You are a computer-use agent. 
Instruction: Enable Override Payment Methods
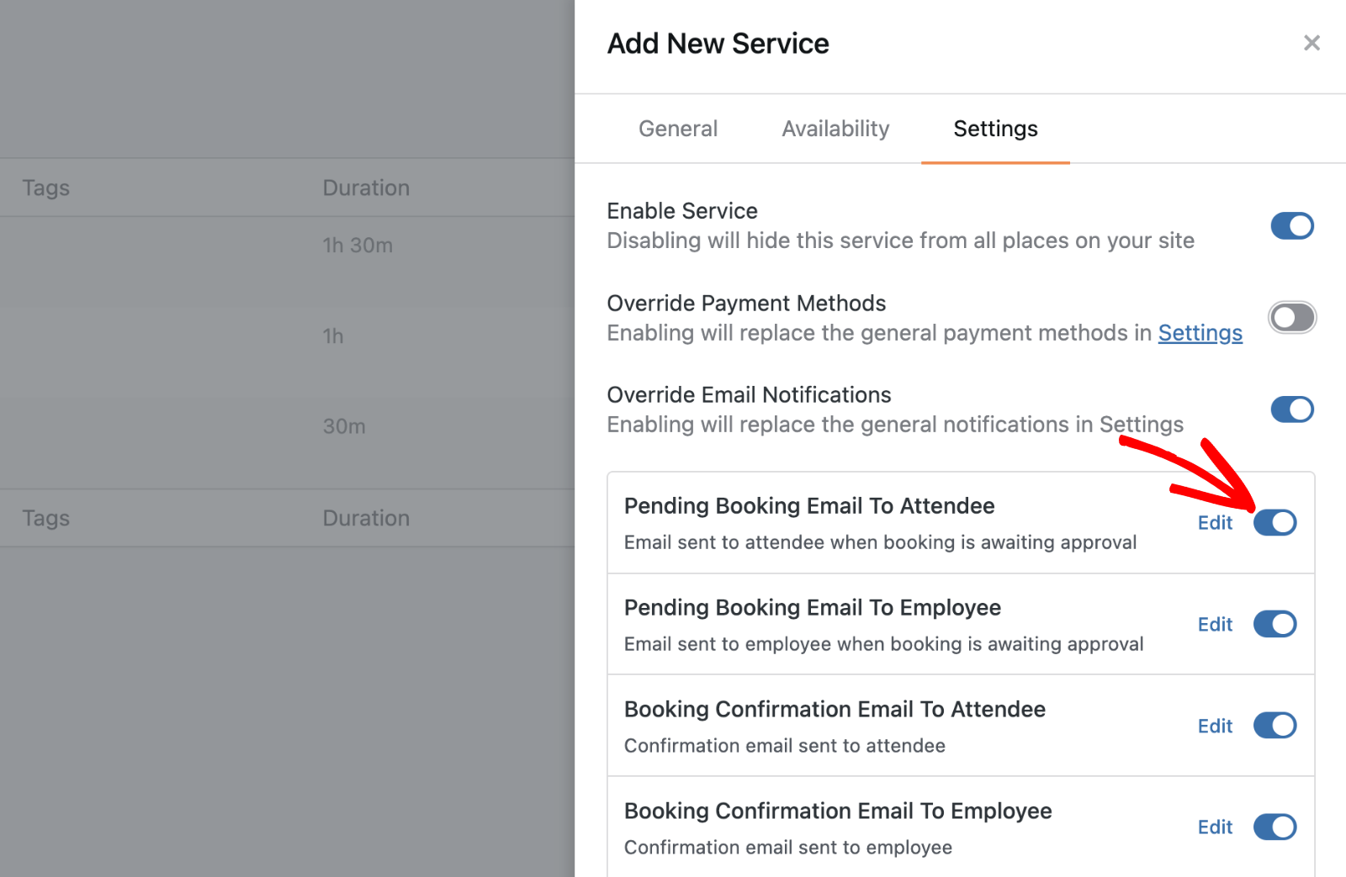pyautogui.click(x=1292, y=317)
